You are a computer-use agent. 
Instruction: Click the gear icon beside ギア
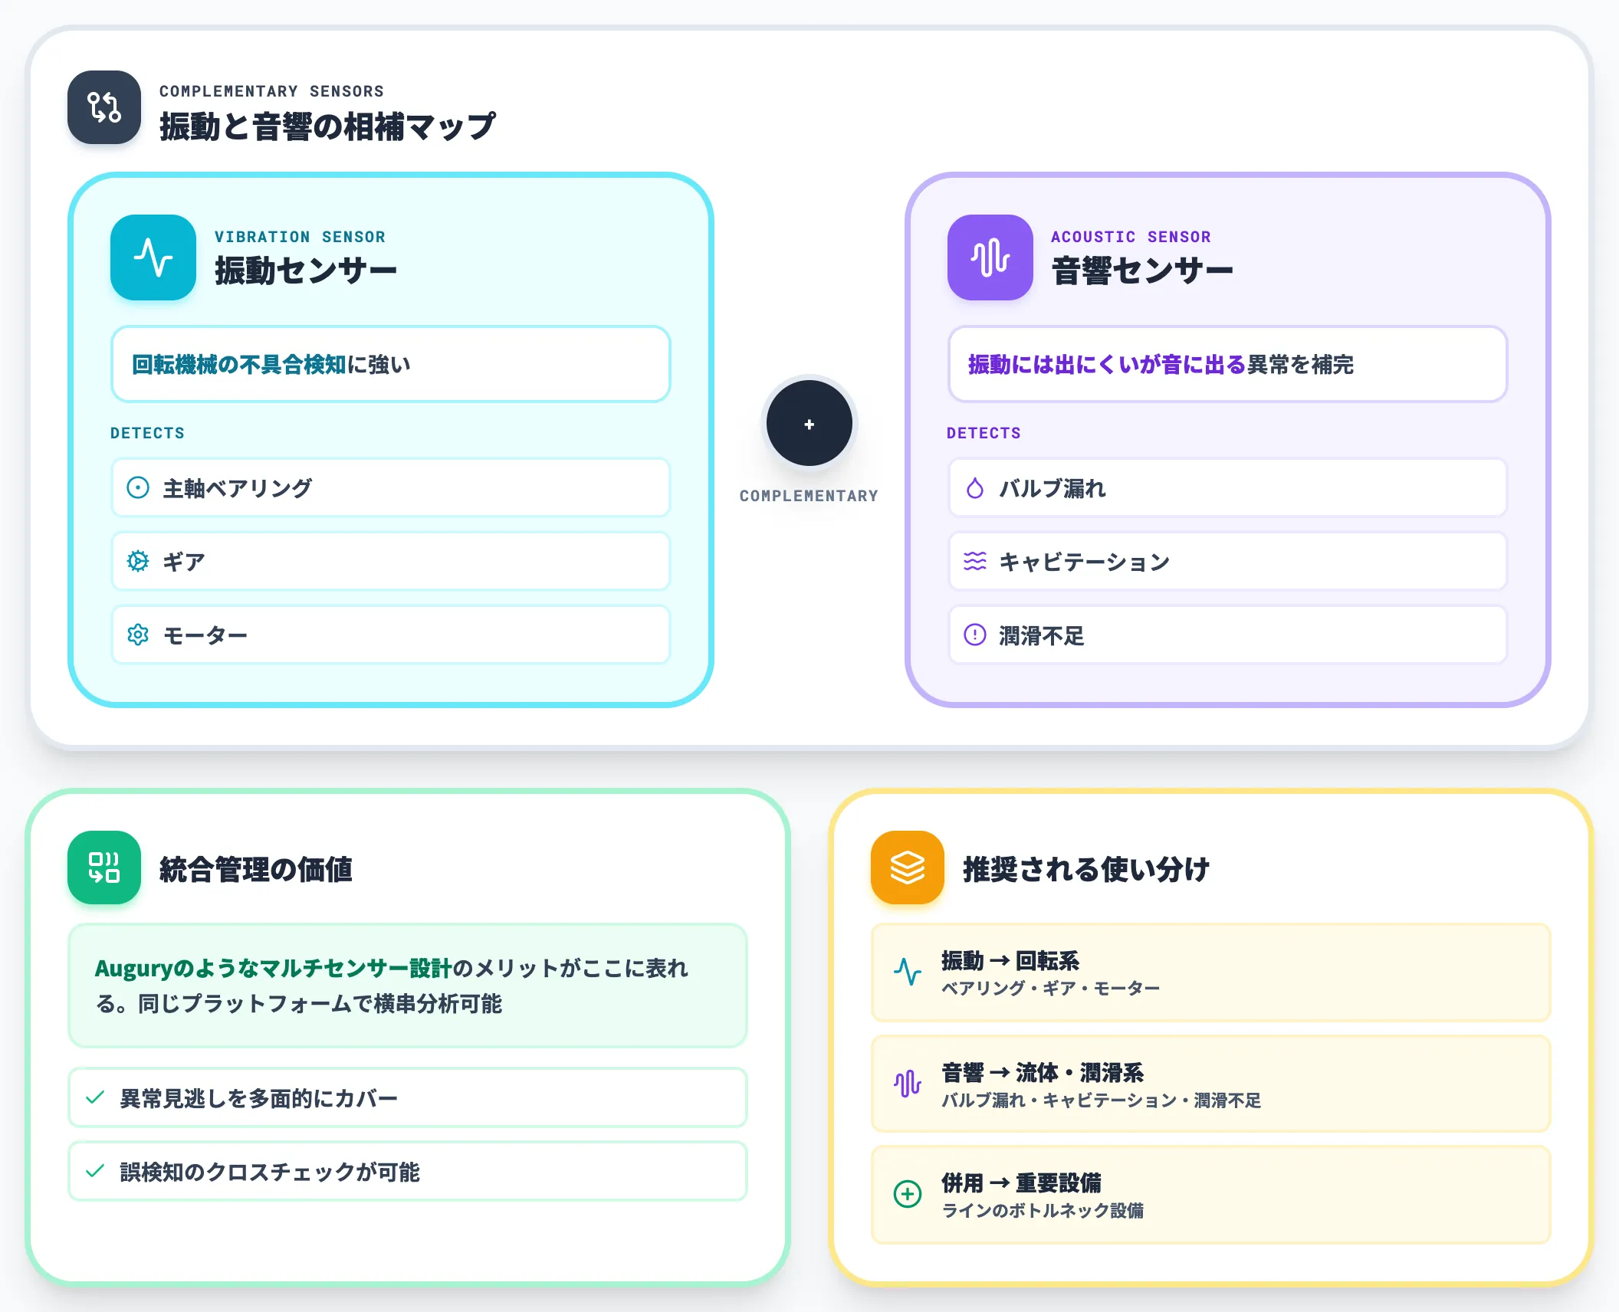pos(138,561)
